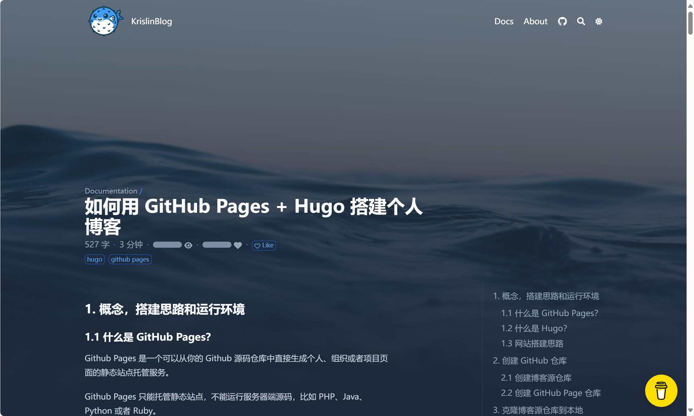Jump to TOC section 1 概念，搭建思路和运行环境

click(x=546, y=296)
